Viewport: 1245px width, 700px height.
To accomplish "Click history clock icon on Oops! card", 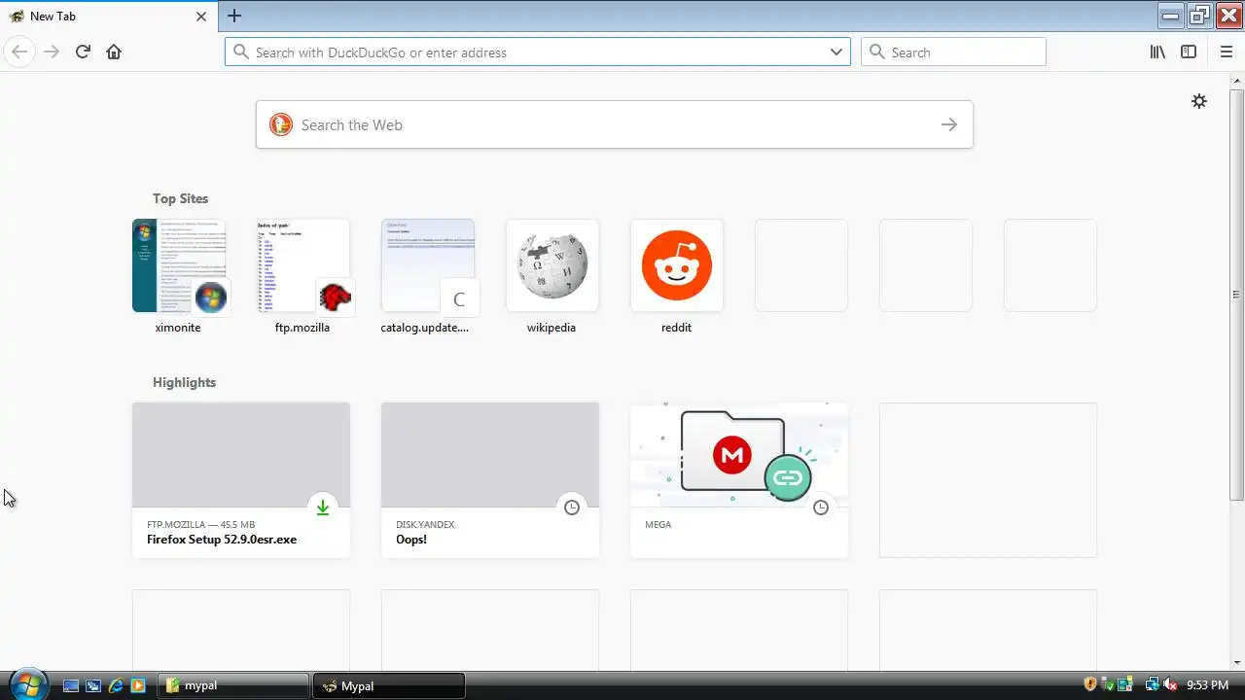I will pyautogui.click(x=572, y=507).
